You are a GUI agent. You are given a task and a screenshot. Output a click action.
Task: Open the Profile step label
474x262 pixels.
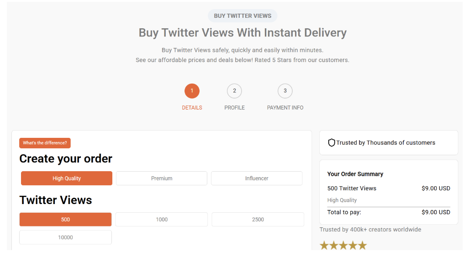coord(234,108)
